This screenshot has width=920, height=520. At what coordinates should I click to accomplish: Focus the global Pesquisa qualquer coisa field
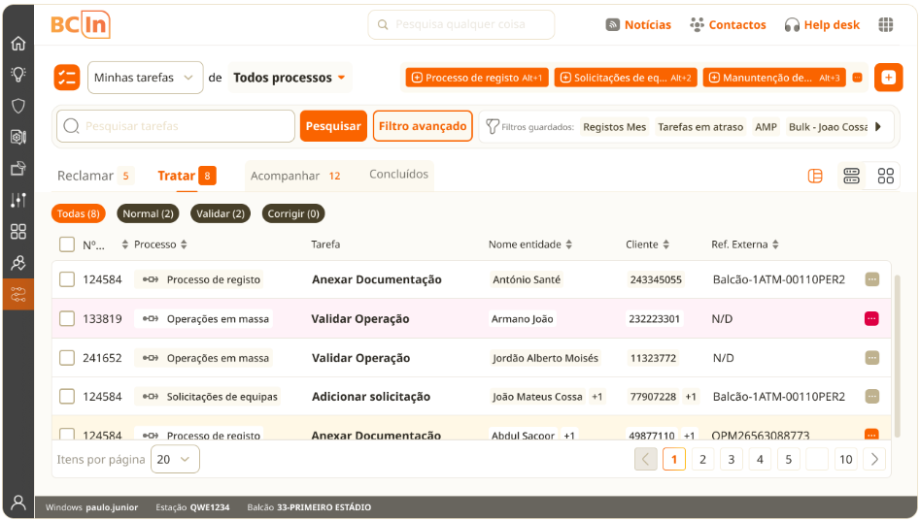tap(461, 24)
